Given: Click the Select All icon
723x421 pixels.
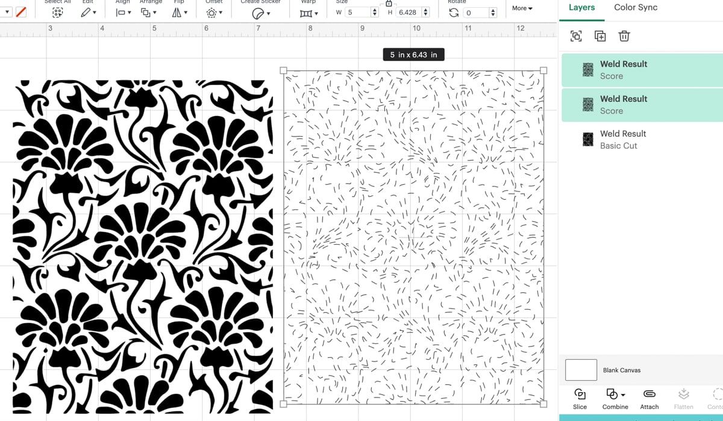Looking at the screenshot, I should pyautogui.click(x=57, y=12).
